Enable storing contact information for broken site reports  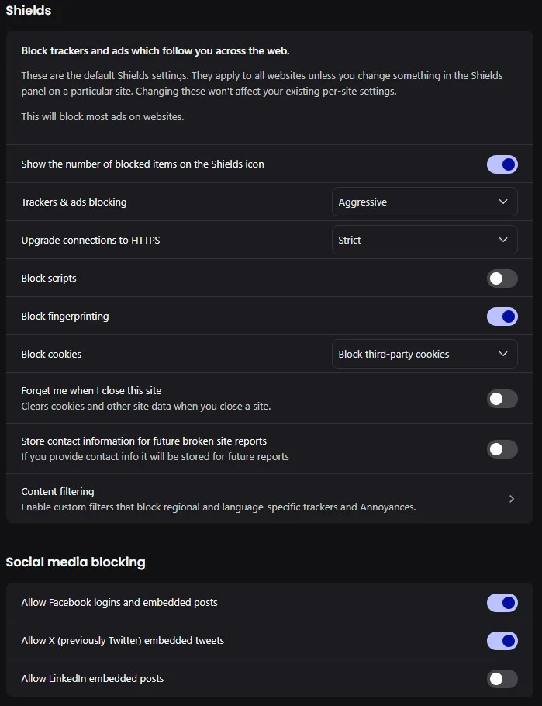point(502,449)
